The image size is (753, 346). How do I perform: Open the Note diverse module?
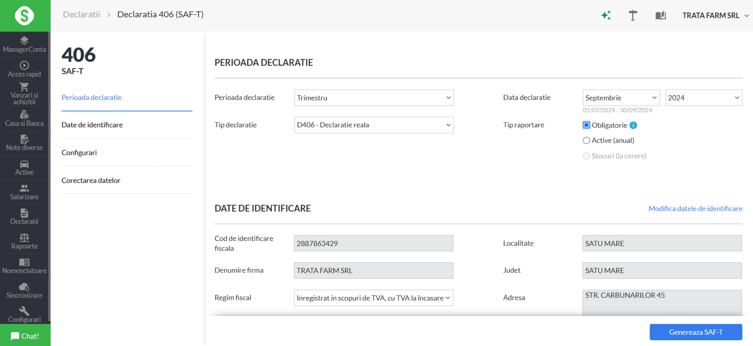coord(24,143)
